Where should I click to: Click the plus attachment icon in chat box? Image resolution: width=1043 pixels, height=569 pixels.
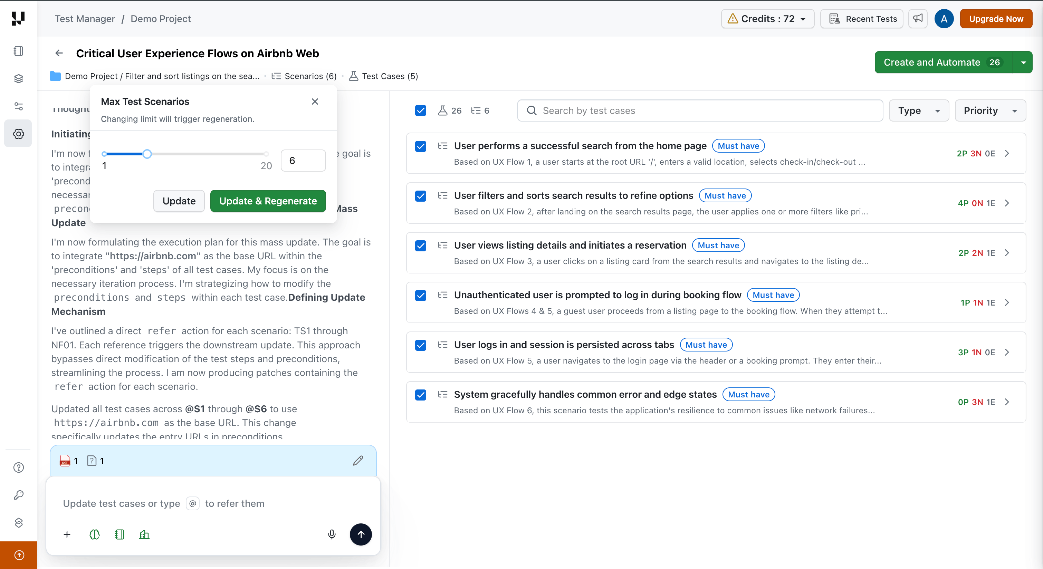[x=67, y=534]
